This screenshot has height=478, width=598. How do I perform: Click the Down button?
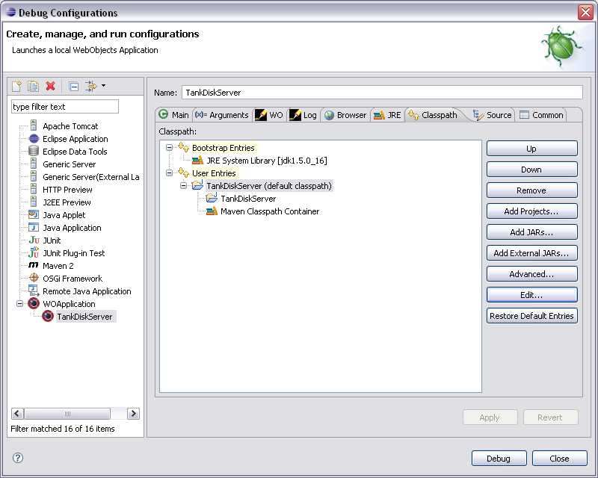pos(531,170)
